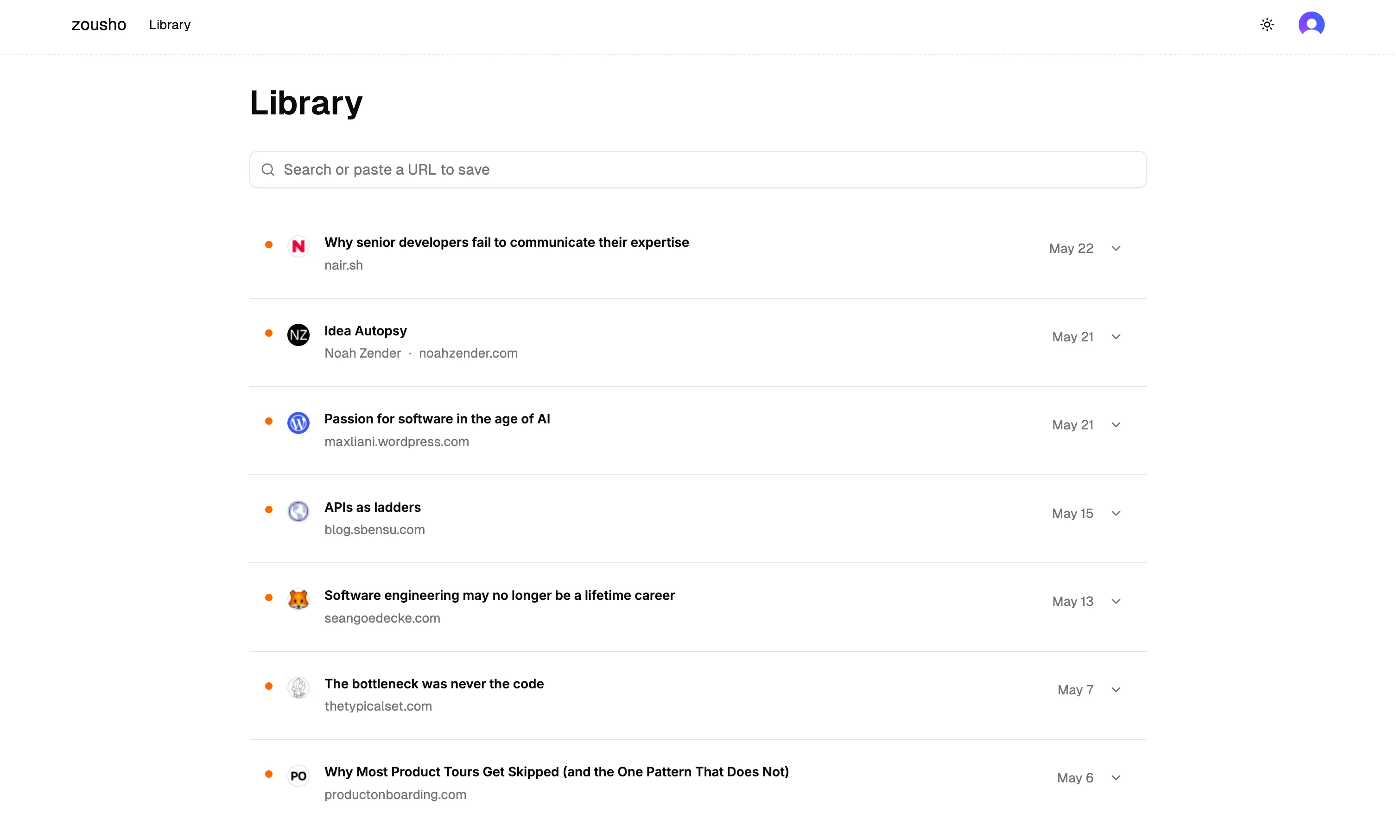
Task: Click unread dot beside The bottleneck article
Action: [269, 686]
